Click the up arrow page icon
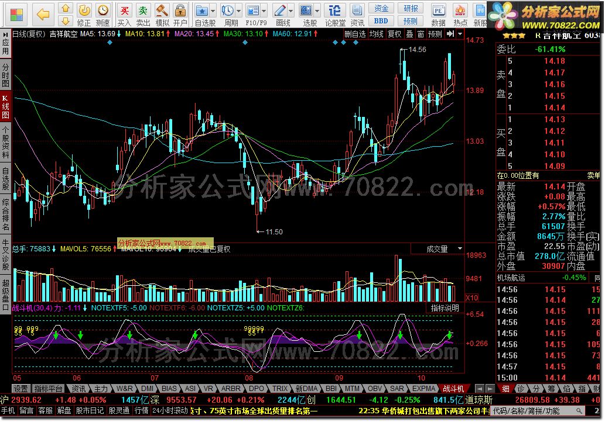The width and height of the screenshot is (605, 422). point(66,8)
